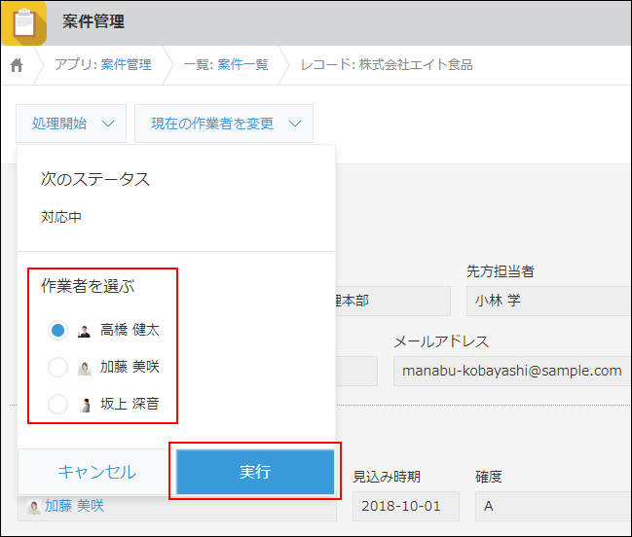Select 高橋 健太 radio button
This screenshot has height=537, width=632.
pos(57,330)
